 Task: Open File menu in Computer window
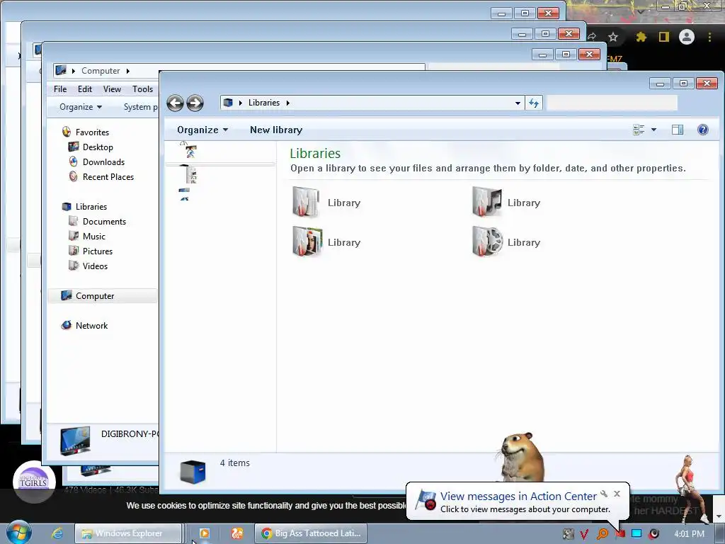coord(60,89)
